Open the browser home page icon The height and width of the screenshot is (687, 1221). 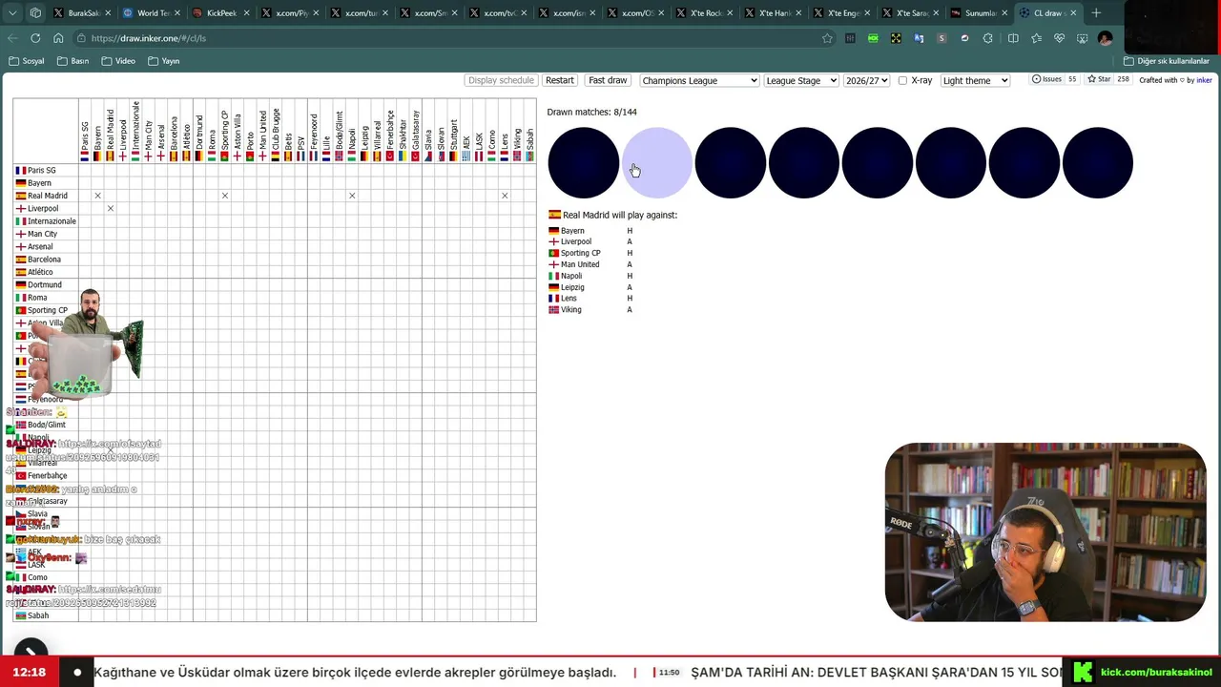[58, 38]
